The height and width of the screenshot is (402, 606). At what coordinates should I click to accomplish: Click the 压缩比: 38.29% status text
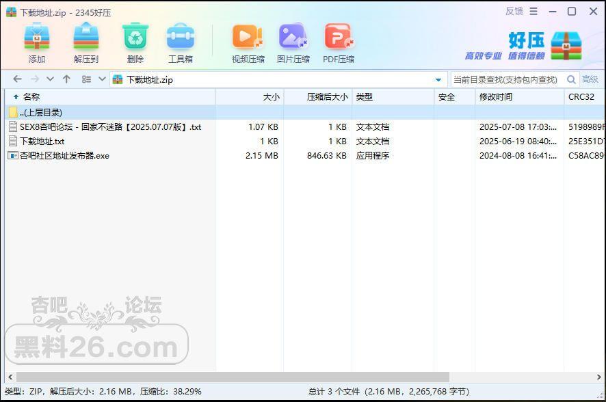(x=170, y=392)
